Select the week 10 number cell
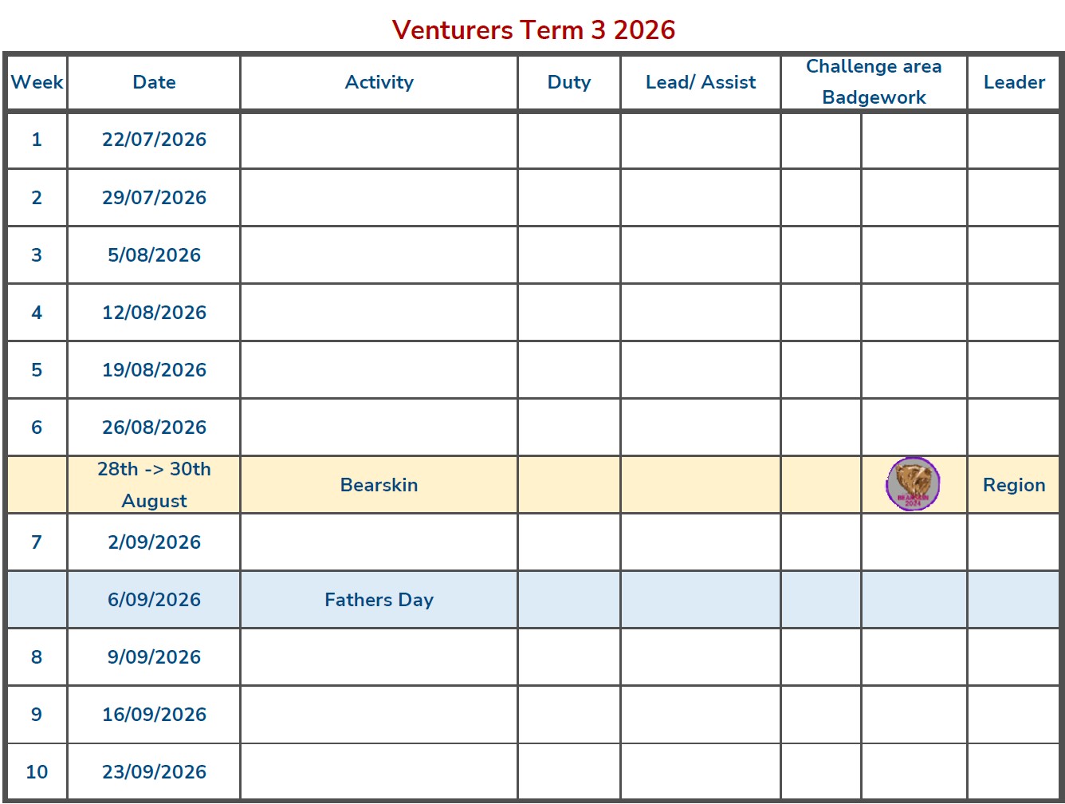Image resolution: width=1065 pixels, height=804 pixels. point(37,772)
